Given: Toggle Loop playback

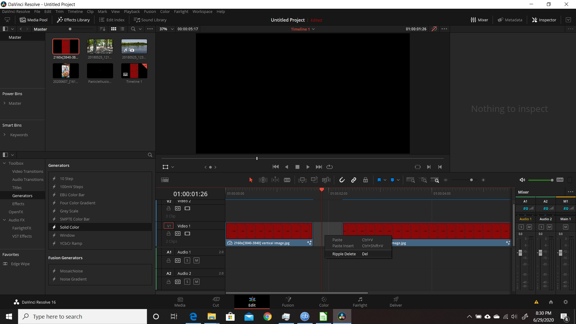Looking at the screenshot, I should (329, 167).
